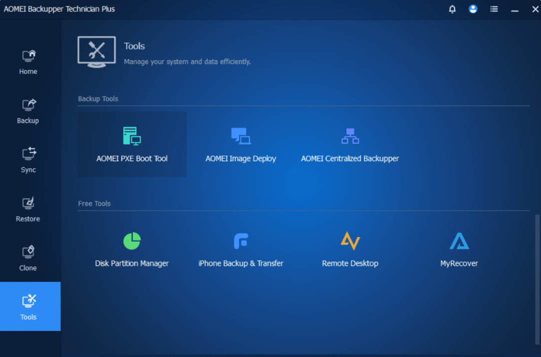The height and width of the screenshot is (357, 541).
Task: Select the highlighted Tools tab
Action: (27, 307)
